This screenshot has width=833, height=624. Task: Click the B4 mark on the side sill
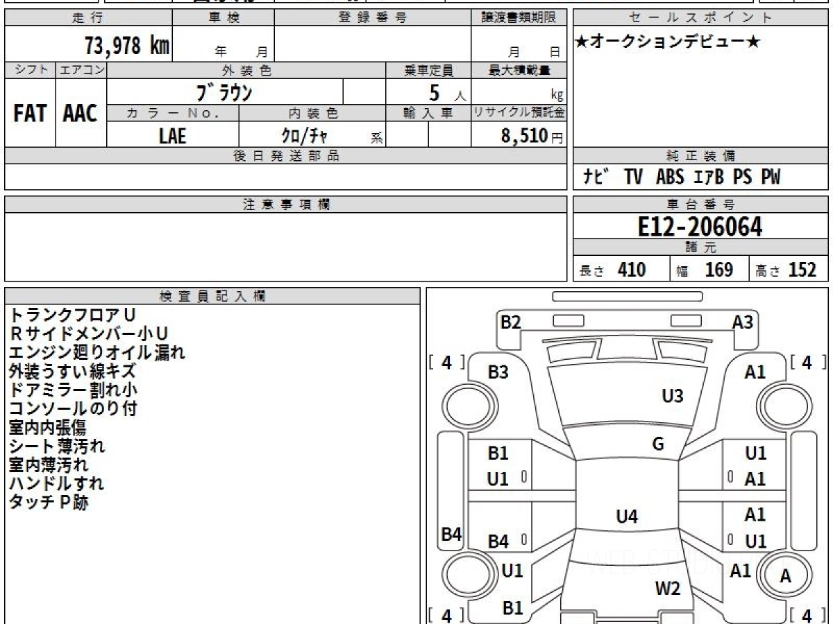[x=452, y=535]
